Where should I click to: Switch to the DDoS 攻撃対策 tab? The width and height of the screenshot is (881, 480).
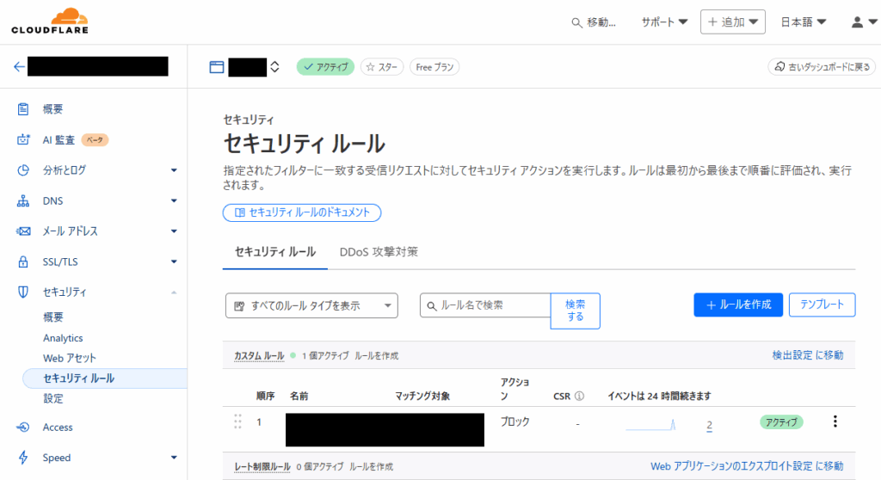tap(379, 252)
